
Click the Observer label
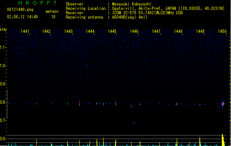click(x=75, y=4)
